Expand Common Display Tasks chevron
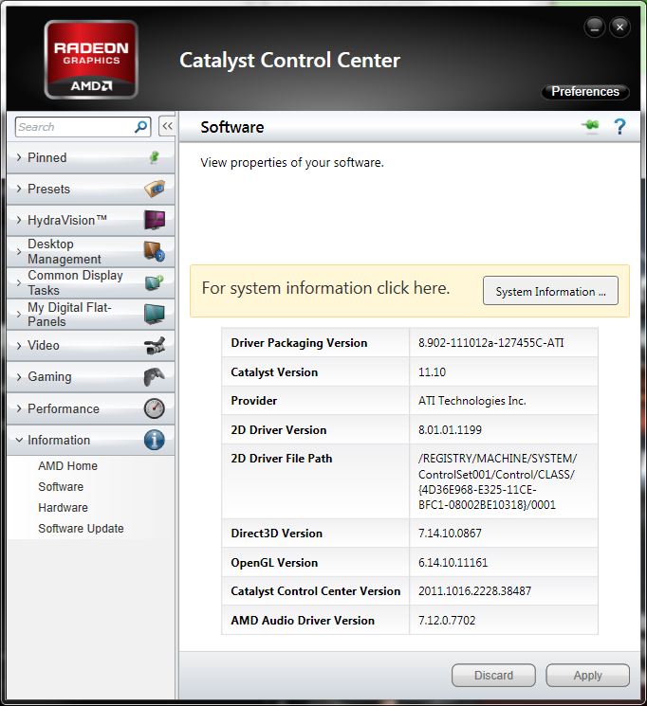 19,282
